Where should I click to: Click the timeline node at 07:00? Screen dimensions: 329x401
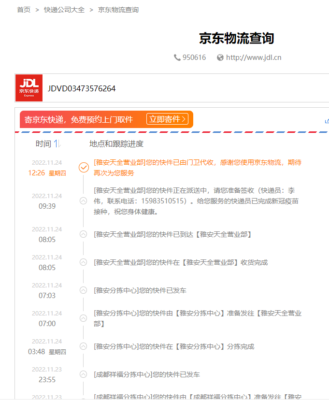[x=83, y=318]
